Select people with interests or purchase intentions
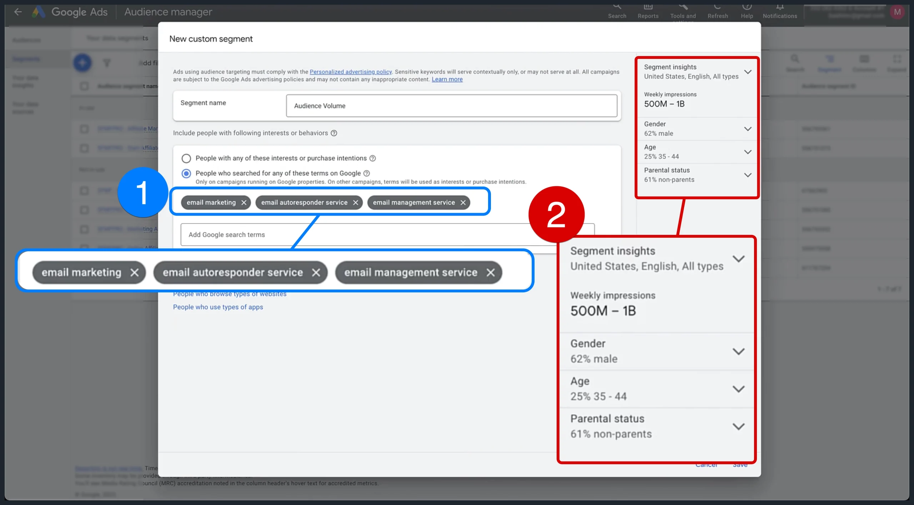Image resolution: width=914 pixels, height=505 pixels. click(x=186, y=158)
